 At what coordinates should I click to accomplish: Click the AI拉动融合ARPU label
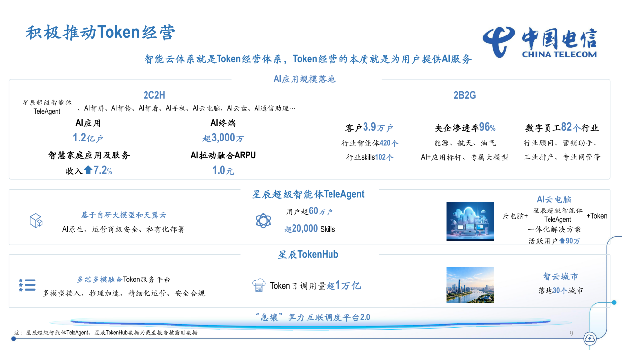click(x=223, y=155)
